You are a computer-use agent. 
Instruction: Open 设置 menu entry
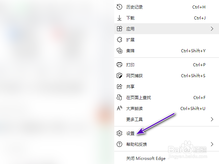pos(167,133)
